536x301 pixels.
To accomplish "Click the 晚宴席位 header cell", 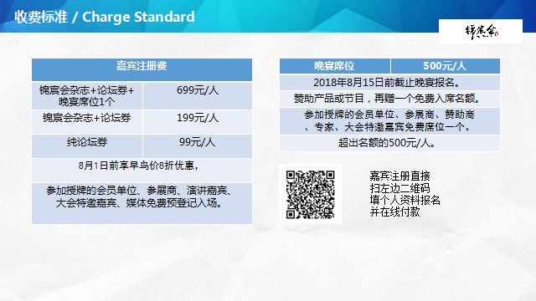I will pos(335,66).
